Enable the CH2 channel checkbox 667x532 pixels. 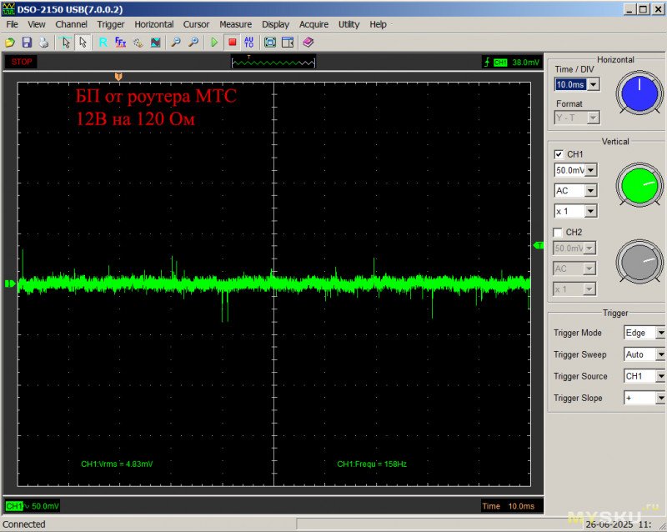(559, 232)
